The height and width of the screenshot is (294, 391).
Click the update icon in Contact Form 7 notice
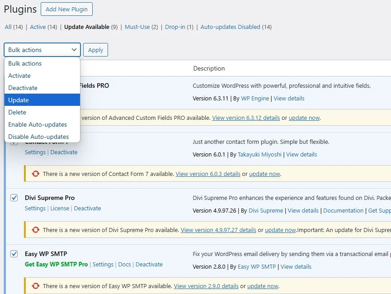tap(36, 173)
